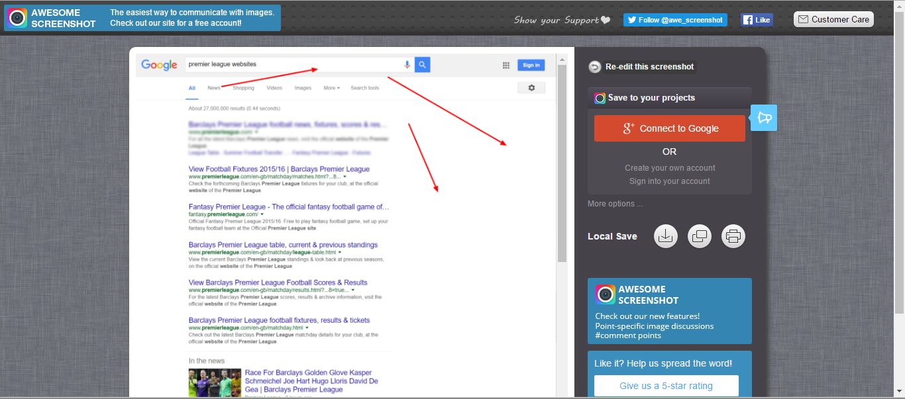Click Give us a 5-star rating
Screen dimensions: 905x399
666,386
